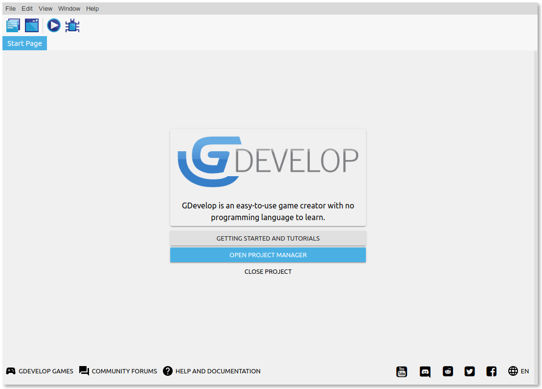
Task: Open the Window menu
Action: pyautogui.click(x=69, y=8)
